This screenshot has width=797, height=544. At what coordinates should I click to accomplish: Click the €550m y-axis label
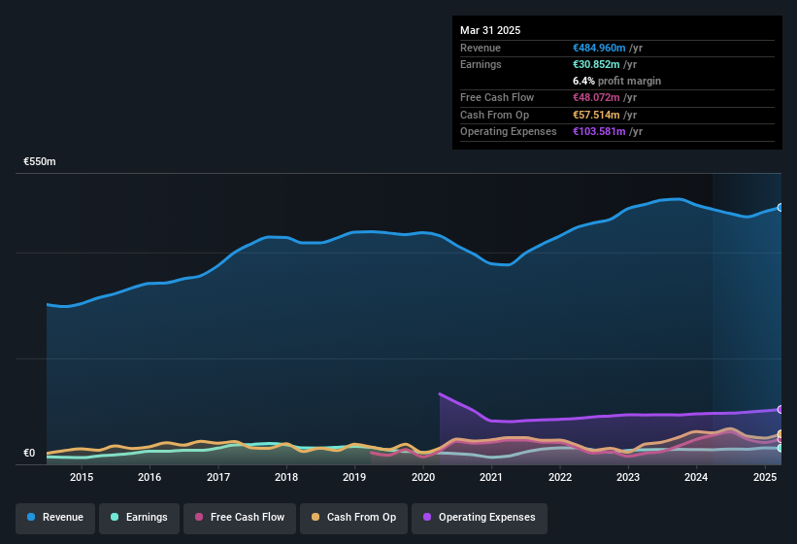pyautogui.click(x=40, y=161)
